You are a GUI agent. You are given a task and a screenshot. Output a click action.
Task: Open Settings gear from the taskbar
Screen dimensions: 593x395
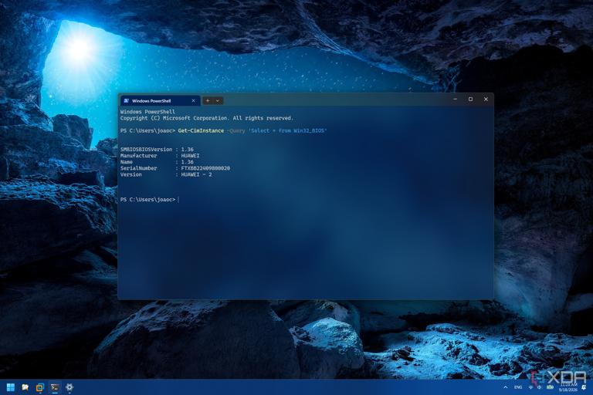[69, 387]
